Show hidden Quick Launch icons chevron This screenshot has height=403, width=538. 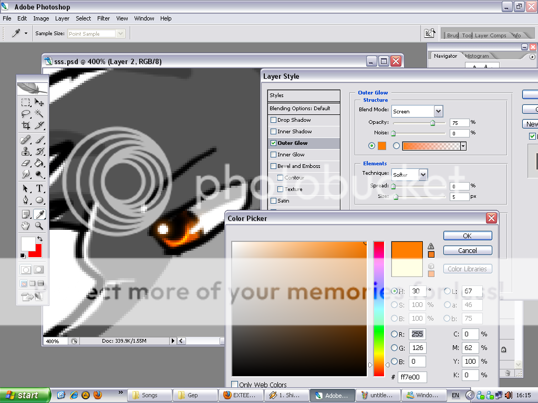pos(120,392)
